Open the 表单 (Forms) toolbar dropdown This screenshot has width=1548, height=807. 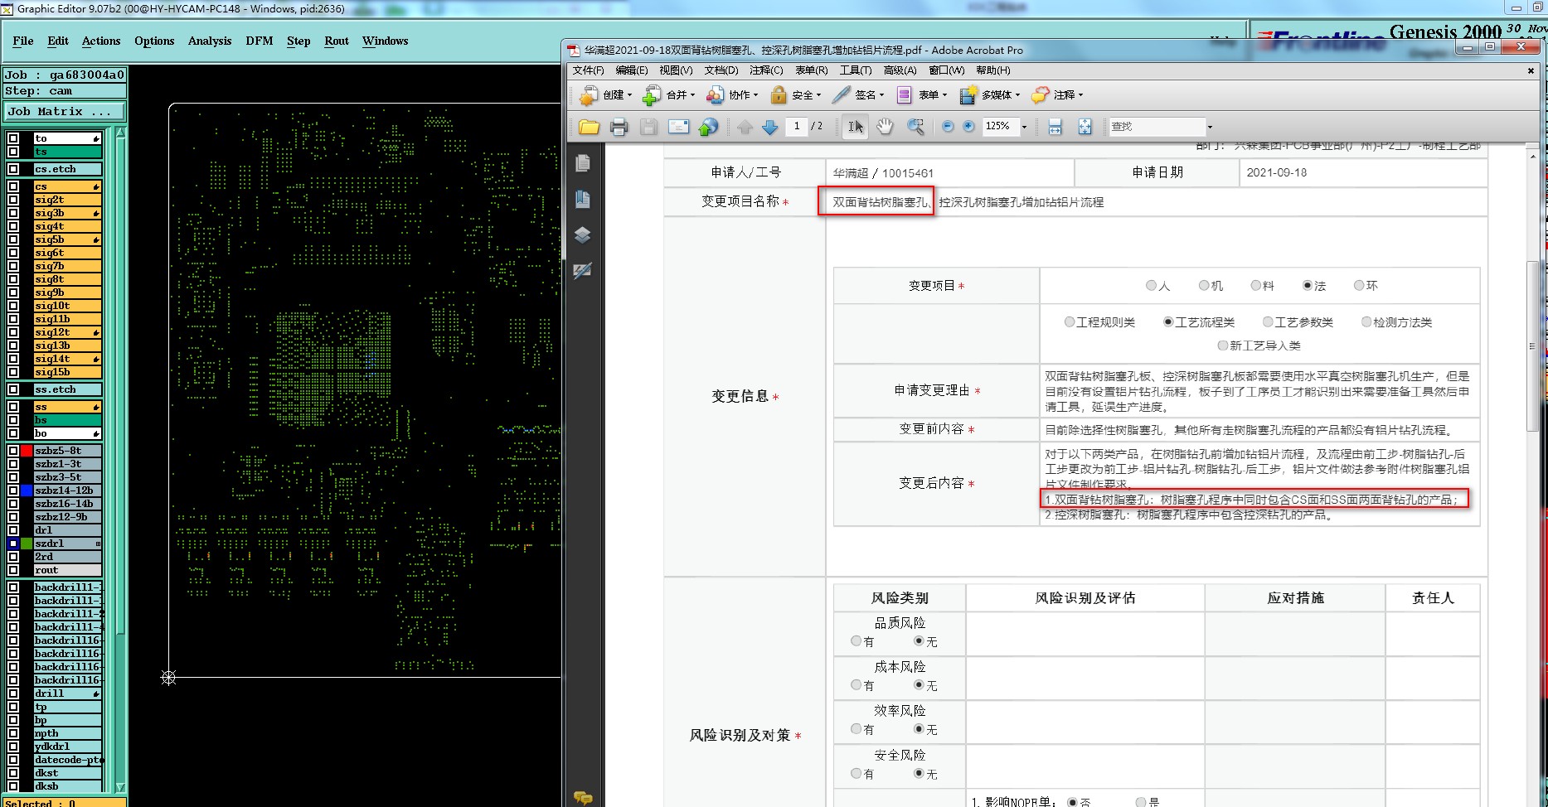(944, 95)
